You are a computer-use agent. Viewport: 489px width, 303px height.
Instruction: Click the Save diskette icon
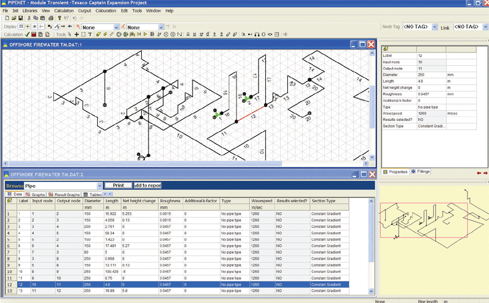21,18
